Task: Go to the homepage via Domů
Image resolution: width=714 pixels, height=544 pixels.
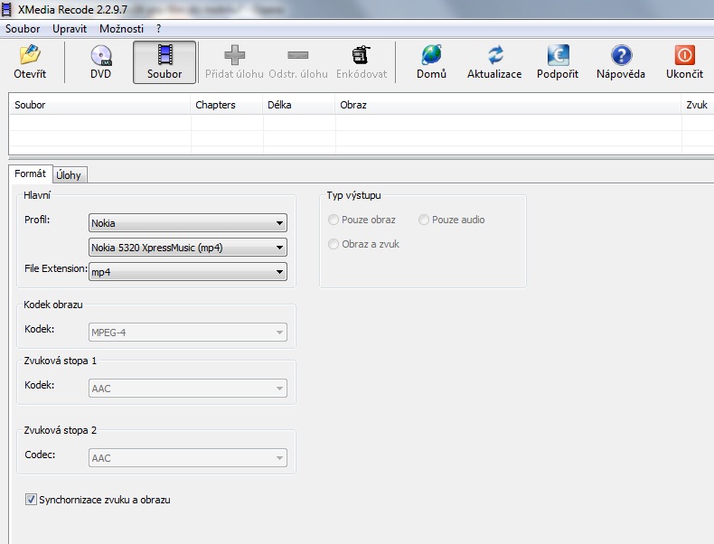Action: 431,62
